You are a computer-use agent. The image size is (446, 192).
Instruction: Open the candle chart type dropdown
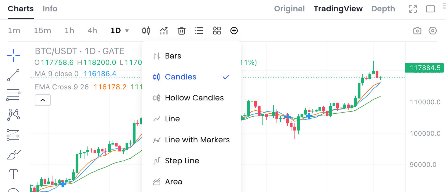click(146, 31)
